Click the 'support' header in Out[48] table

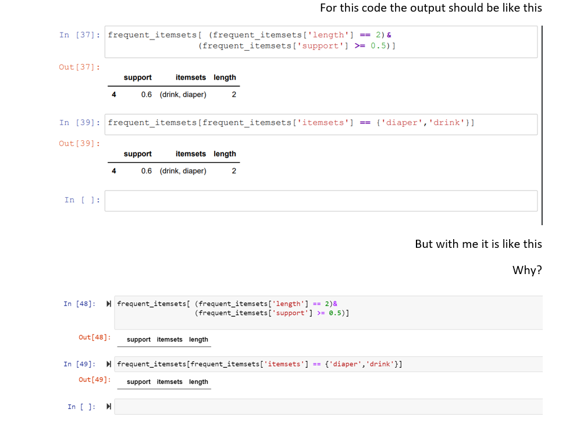point(138,340)
